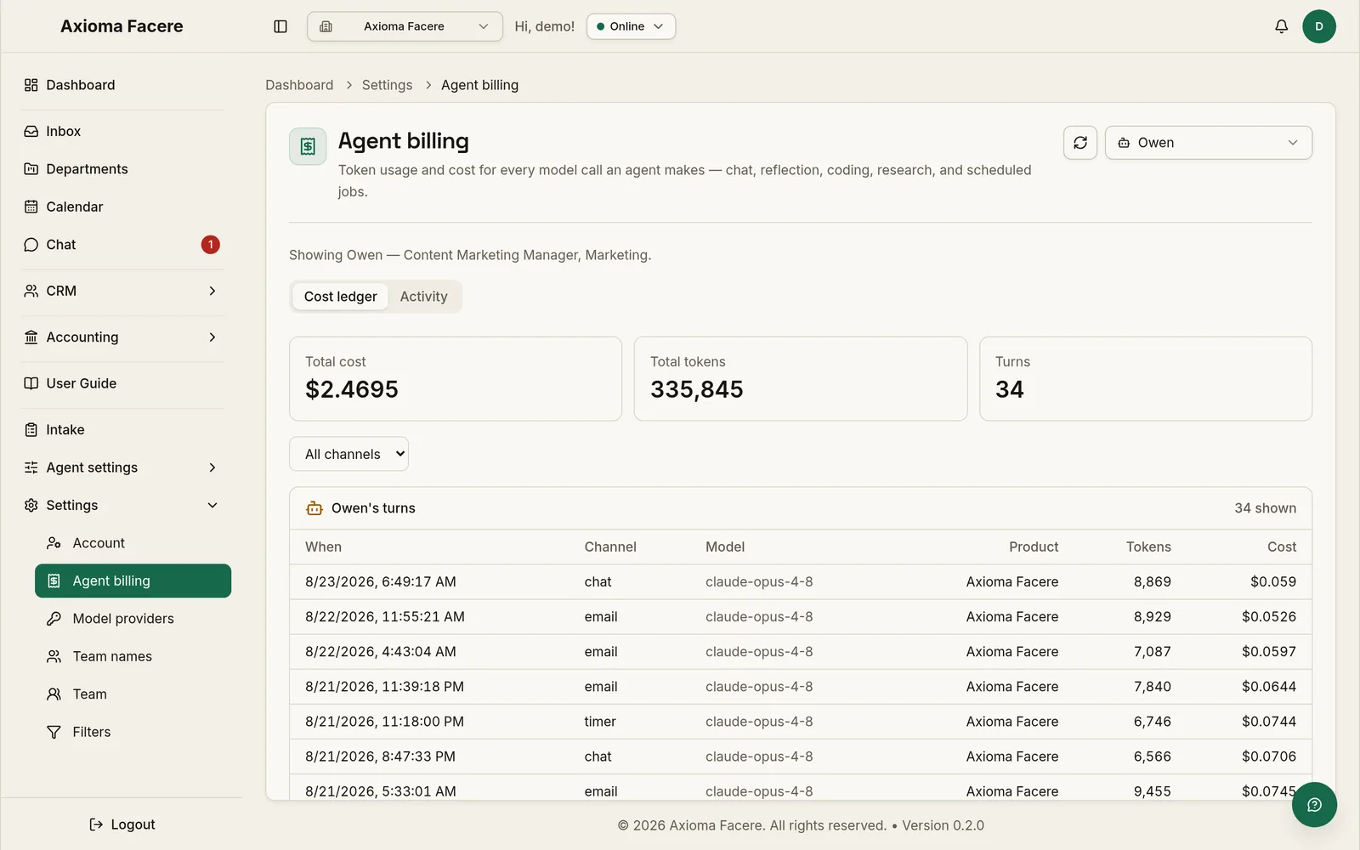Open the User Guide
Image resolution: width=1360 pixels, height=850 pixels.
(123, 383)
